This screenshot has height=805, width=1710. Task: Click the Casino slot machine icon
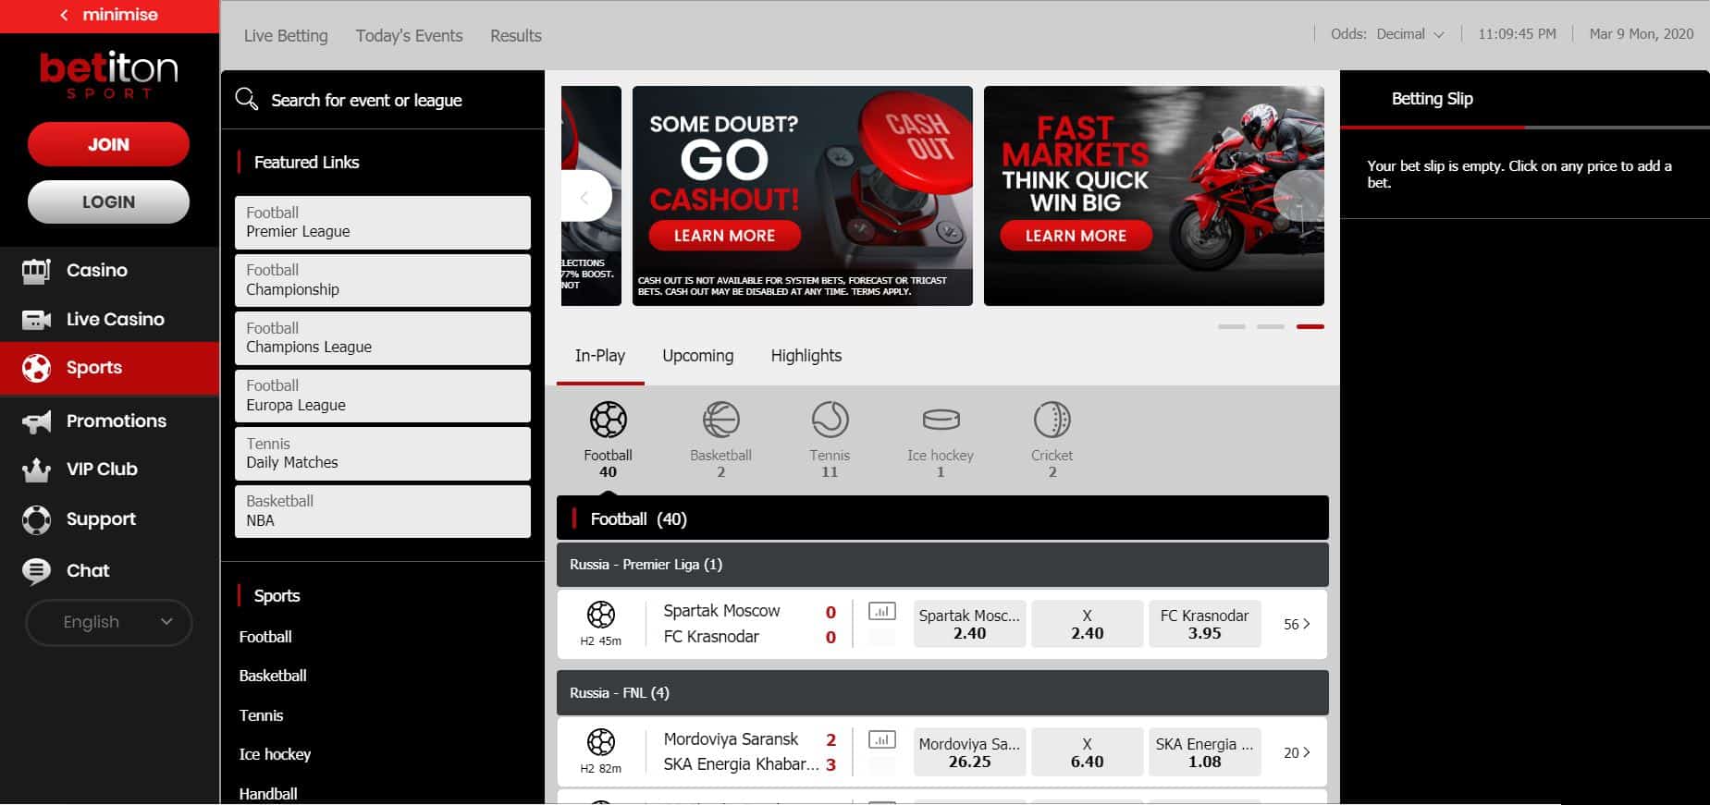(x=36, y=271)
